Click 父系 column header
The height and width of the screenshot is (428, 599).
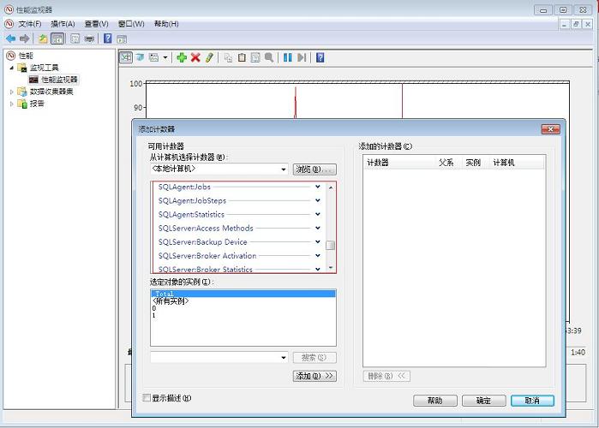coord(448,163)
